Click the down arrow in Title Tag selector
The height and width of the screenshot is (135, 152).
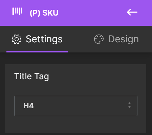[x=129, y=107]
